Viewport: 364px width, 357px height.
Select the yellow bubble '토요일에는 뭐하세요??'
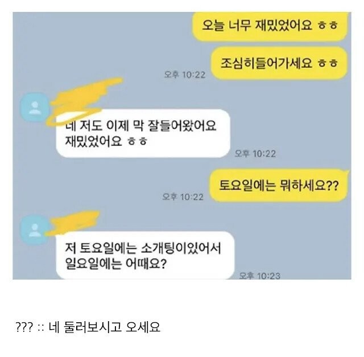click(x=279, y=186)
